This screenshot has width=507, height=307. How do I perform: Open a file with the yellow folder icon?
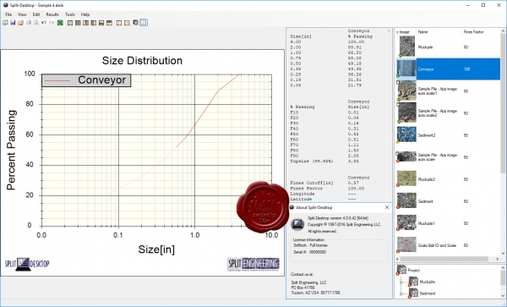[20, 23]
